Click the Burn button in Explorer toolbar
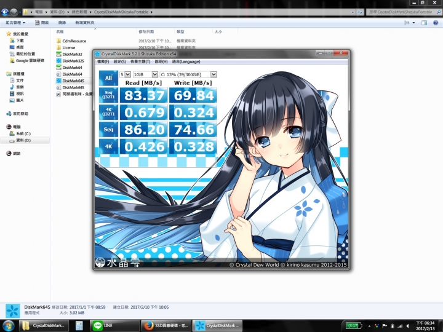The width and height of the screenshot is (443, 332). (62, 23)
